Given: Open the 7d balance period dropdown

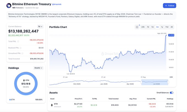Looking at the screenshot, I should [x=40, y=26].
